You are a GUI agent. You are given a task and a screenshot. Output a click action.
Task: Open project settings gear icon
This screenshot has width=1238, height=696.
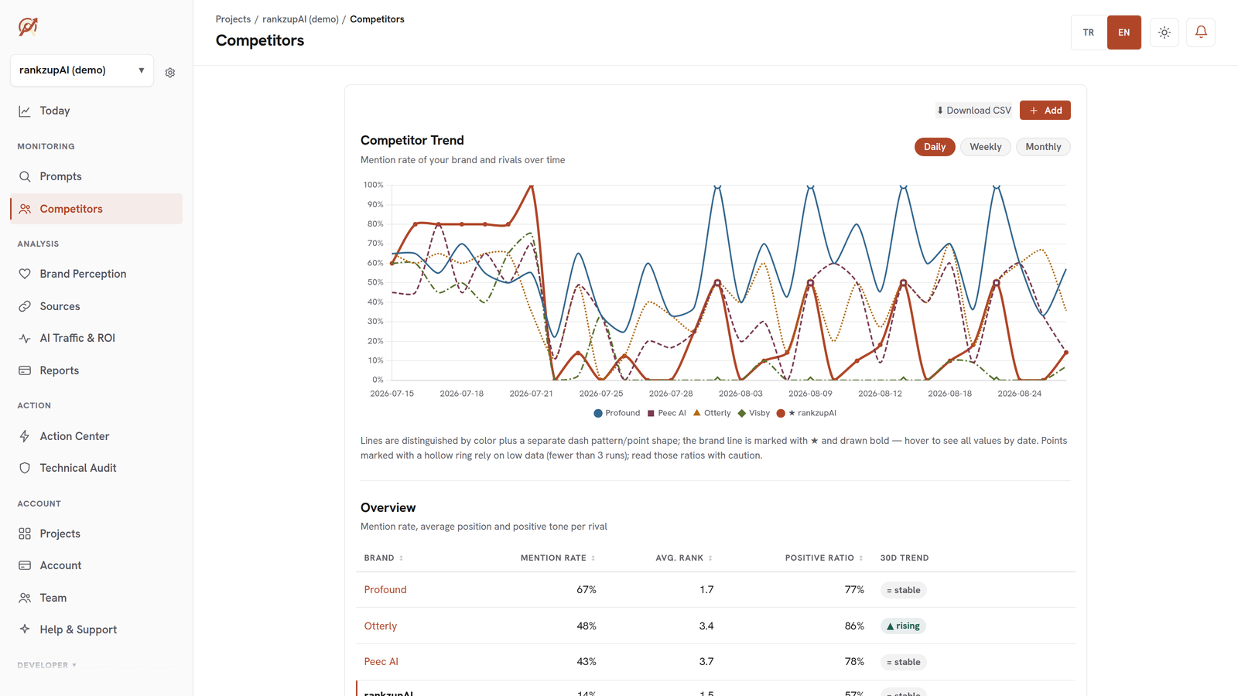170,73
